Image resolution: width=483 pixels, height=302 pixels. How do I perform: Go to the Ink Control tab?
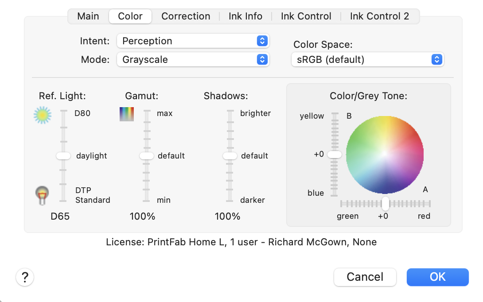point(306,16)
